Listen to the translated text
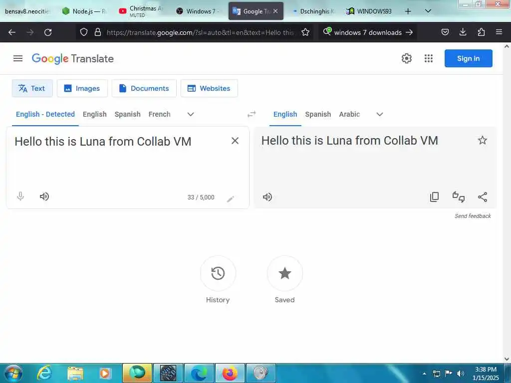 [x=267, y=197]
